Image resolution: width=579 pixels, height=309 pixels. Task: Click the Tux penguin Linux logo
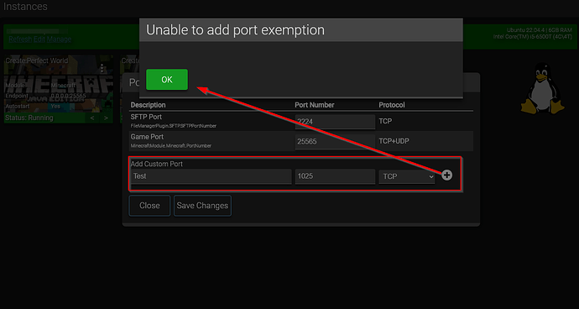(542, 89)
